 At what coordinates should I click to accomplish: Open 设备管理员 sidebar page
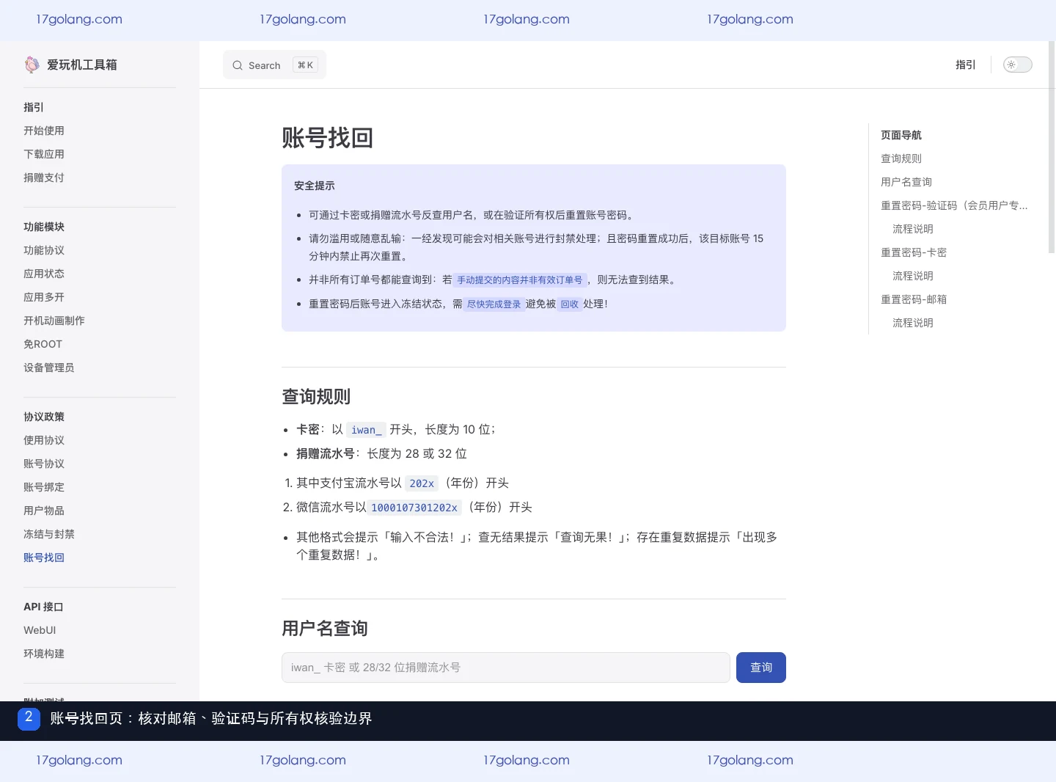49,368
